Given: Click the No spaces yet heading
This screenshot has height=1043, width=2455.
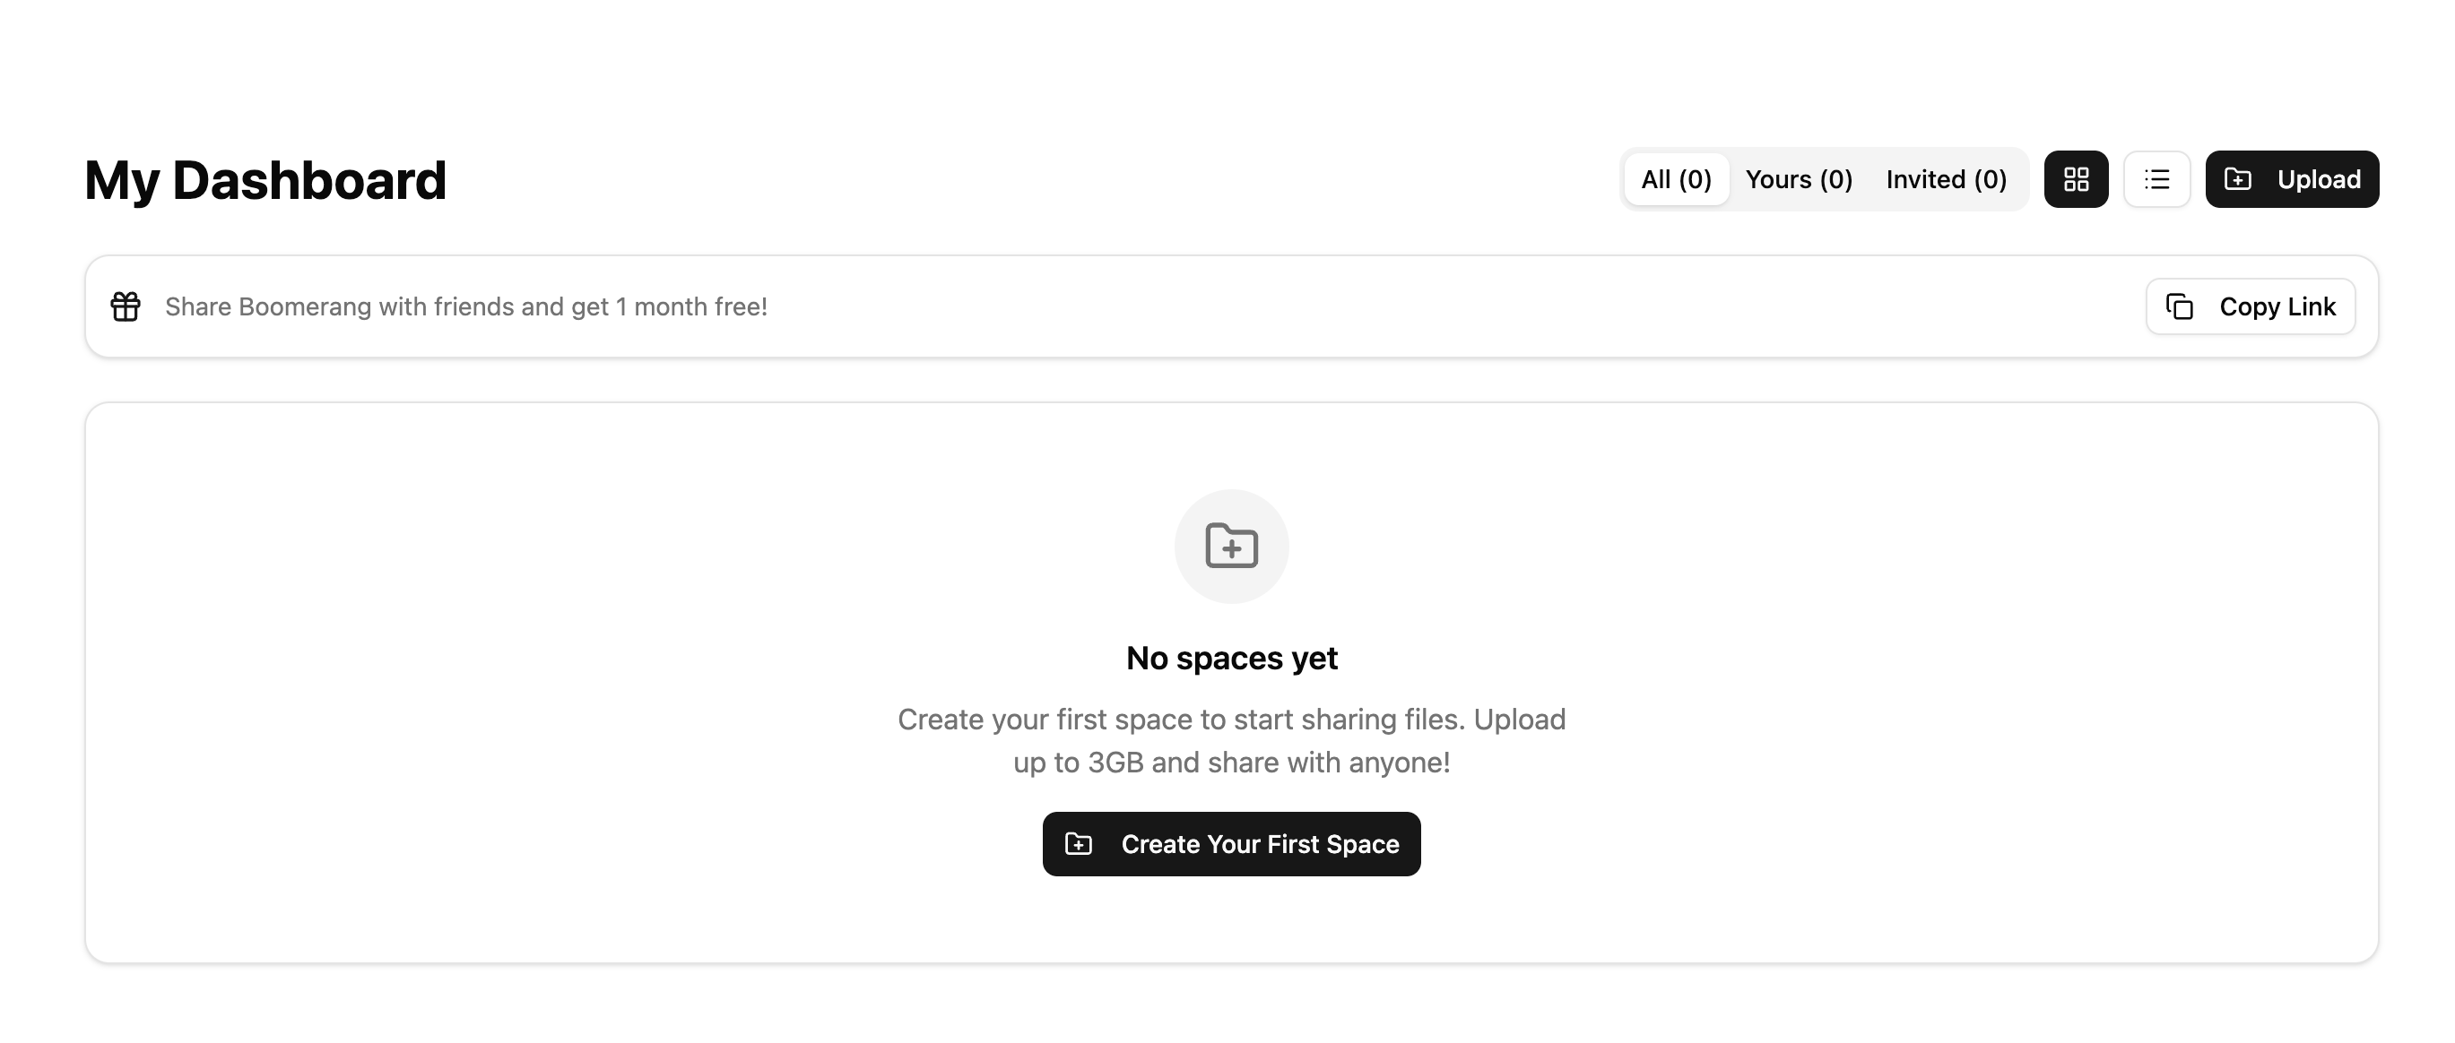Looking at the screenshot, I should pyautogui.click(x=1231, y=659).
